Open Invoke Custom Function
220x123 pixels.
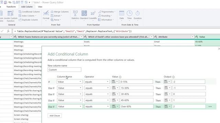pos(11,16)
